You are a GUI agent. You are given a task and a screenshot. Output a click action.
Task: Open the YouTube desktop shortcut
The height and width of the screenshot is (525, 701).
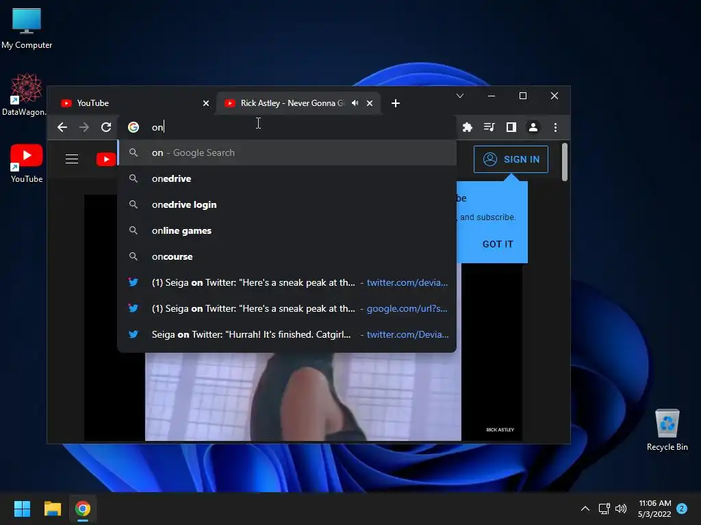27,163
